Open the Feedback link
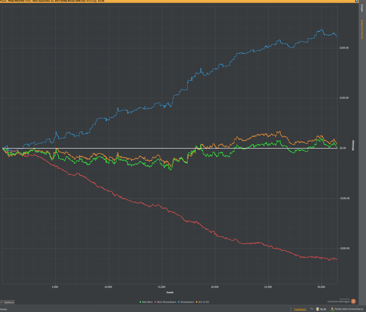 pos(300,309)
